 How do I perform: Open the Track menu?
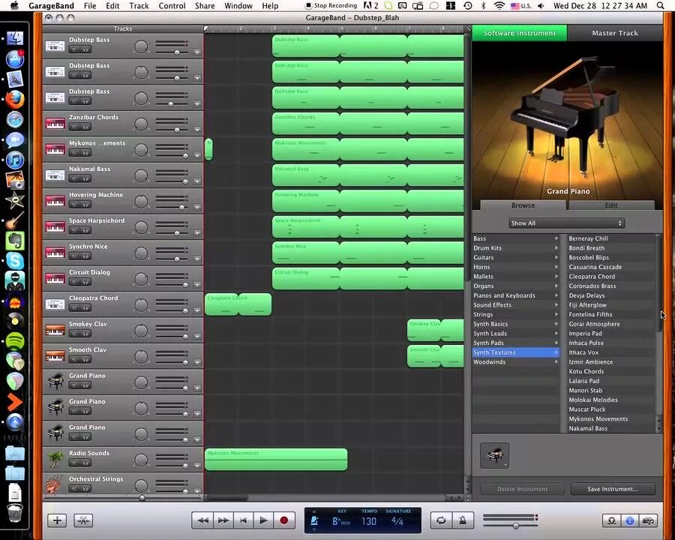[x=139, y=5]
